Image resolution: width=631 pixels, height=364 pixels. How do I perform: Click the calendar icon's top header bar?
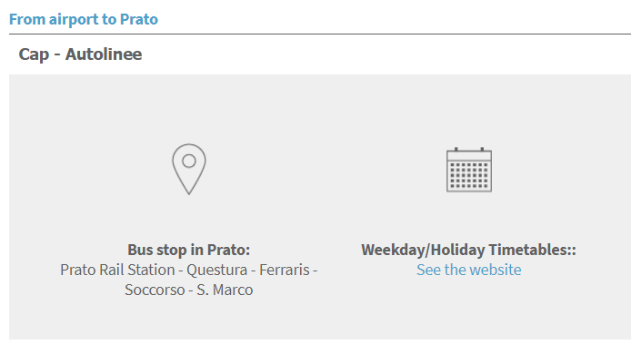point(469,155)
